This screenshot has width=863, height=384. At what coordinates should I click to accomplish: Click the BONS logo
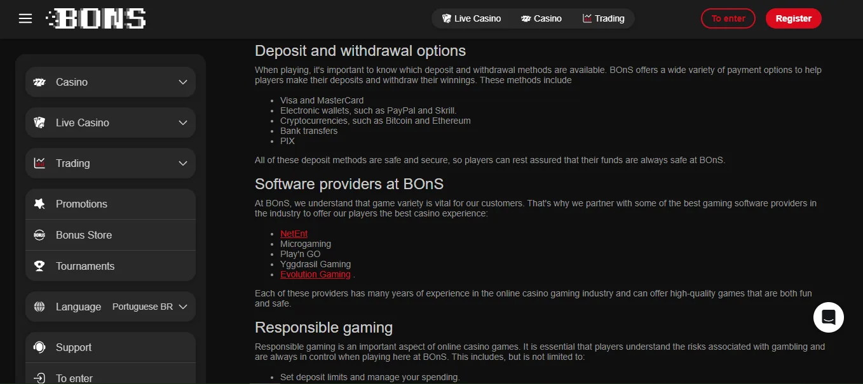(96, 18)
